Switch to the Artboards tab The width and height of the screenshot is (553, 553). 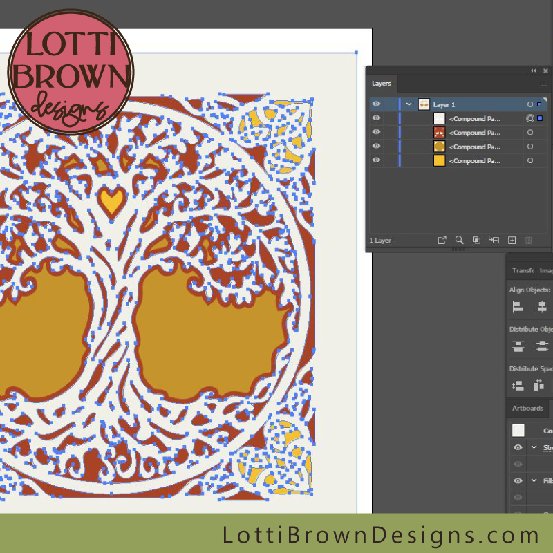click(x=527, y=408)
